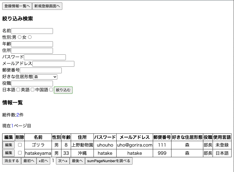Focus the 役職 input field
This screenshot has height=172, width=234.
click(32, 83)
